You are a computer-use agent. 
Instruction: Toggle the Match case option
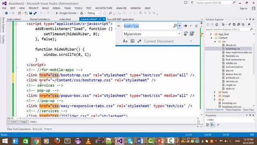coord(125,41)
